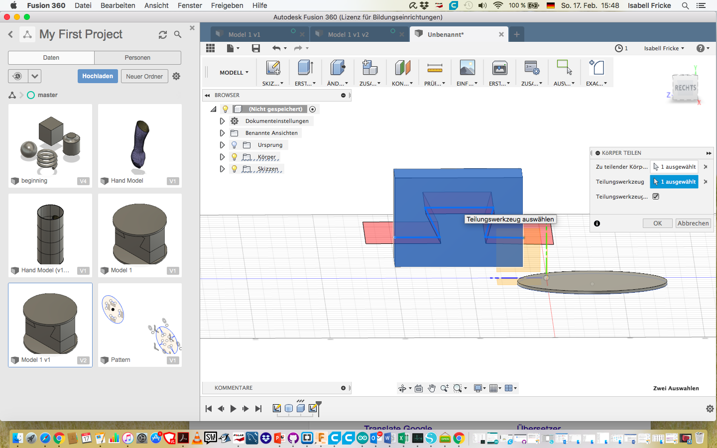Select the Daten tab
This screenshot has width=717, height=448.
(x=51, y=58)
